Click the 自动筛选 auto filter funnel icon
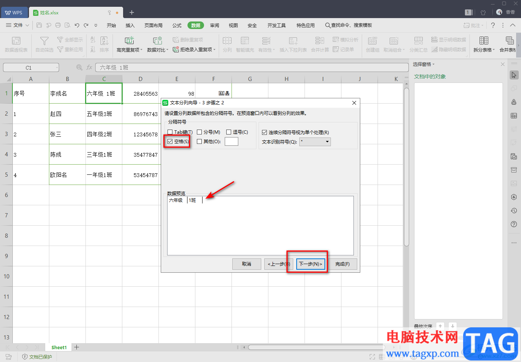This screenshot has width=521, height=362. tap(44, 41)
